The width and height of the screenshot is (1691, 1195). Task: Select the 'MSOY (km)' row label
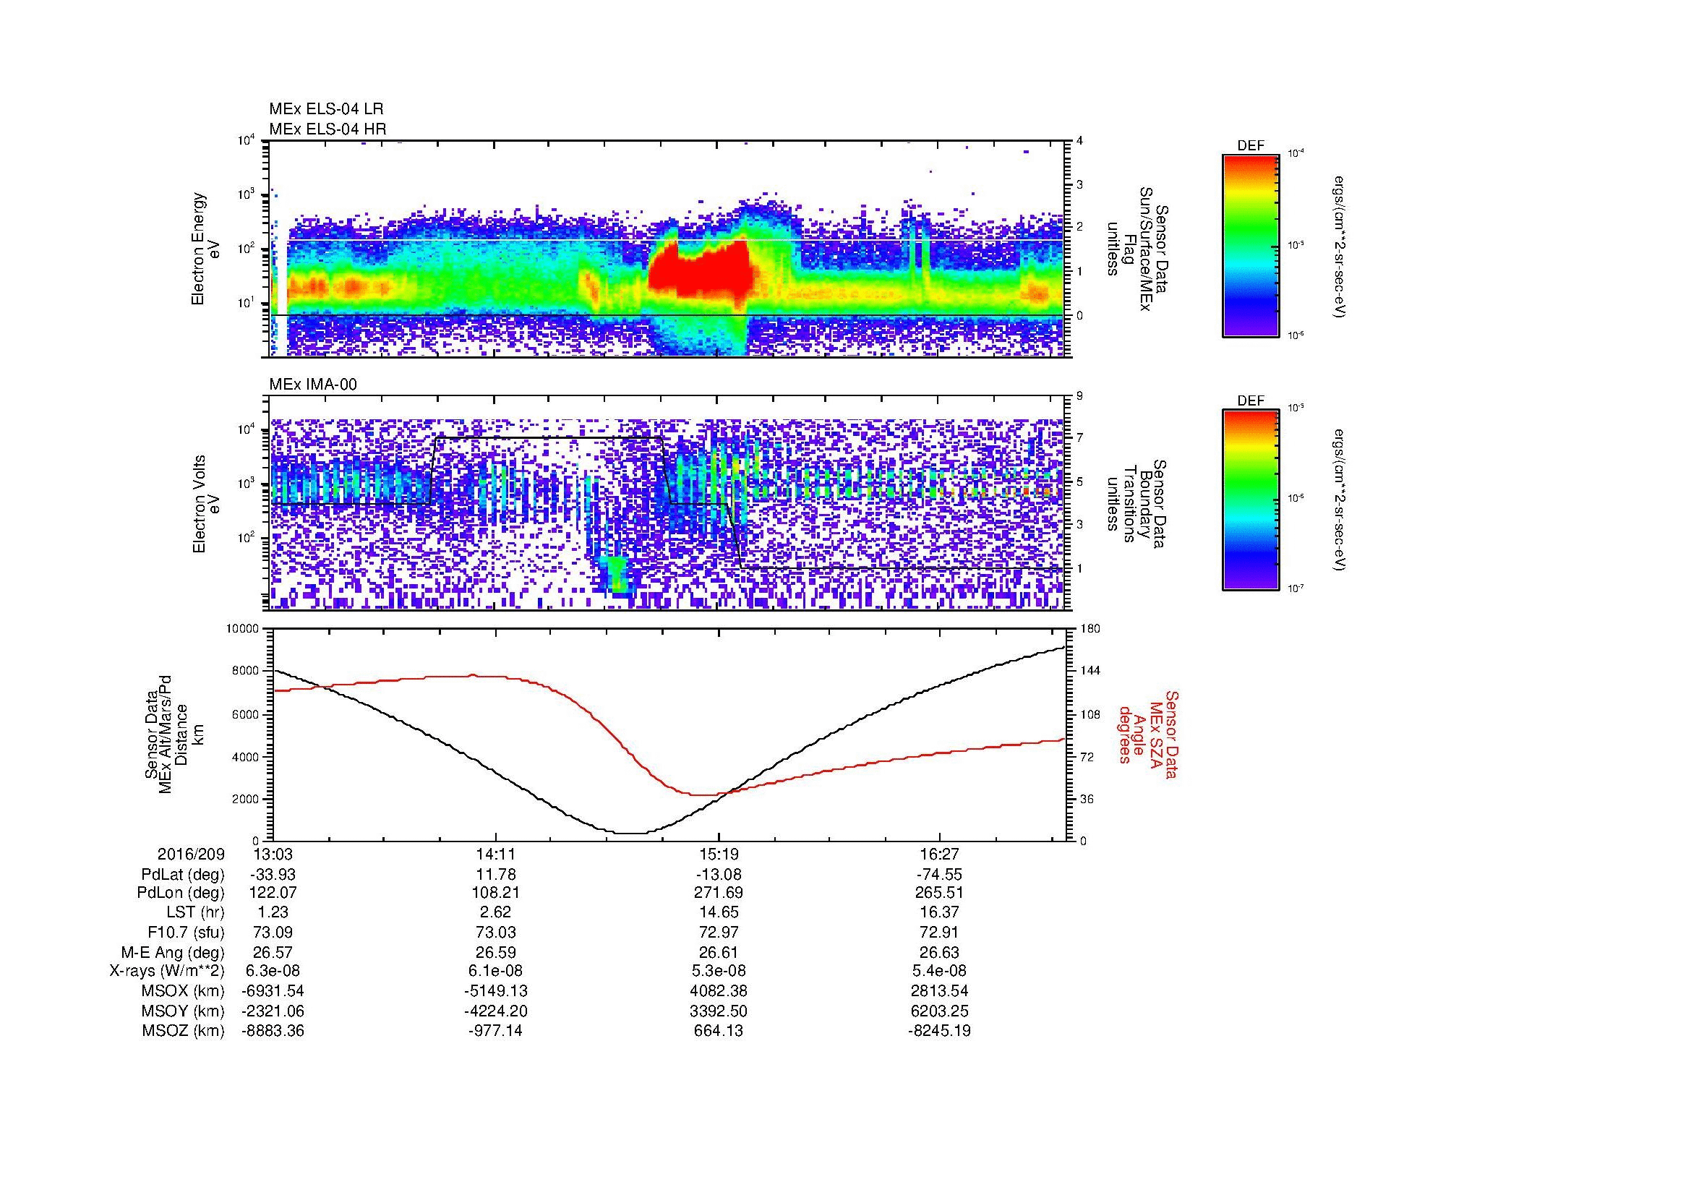[184, 1011]
